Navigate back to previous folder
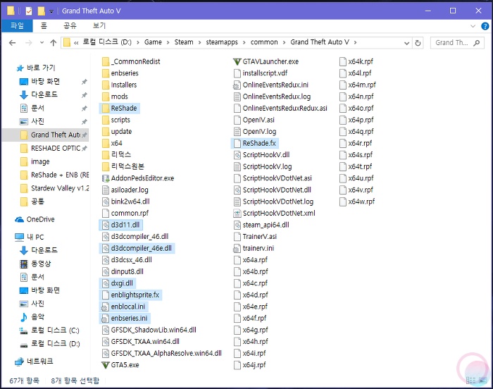 pos(12,42)
